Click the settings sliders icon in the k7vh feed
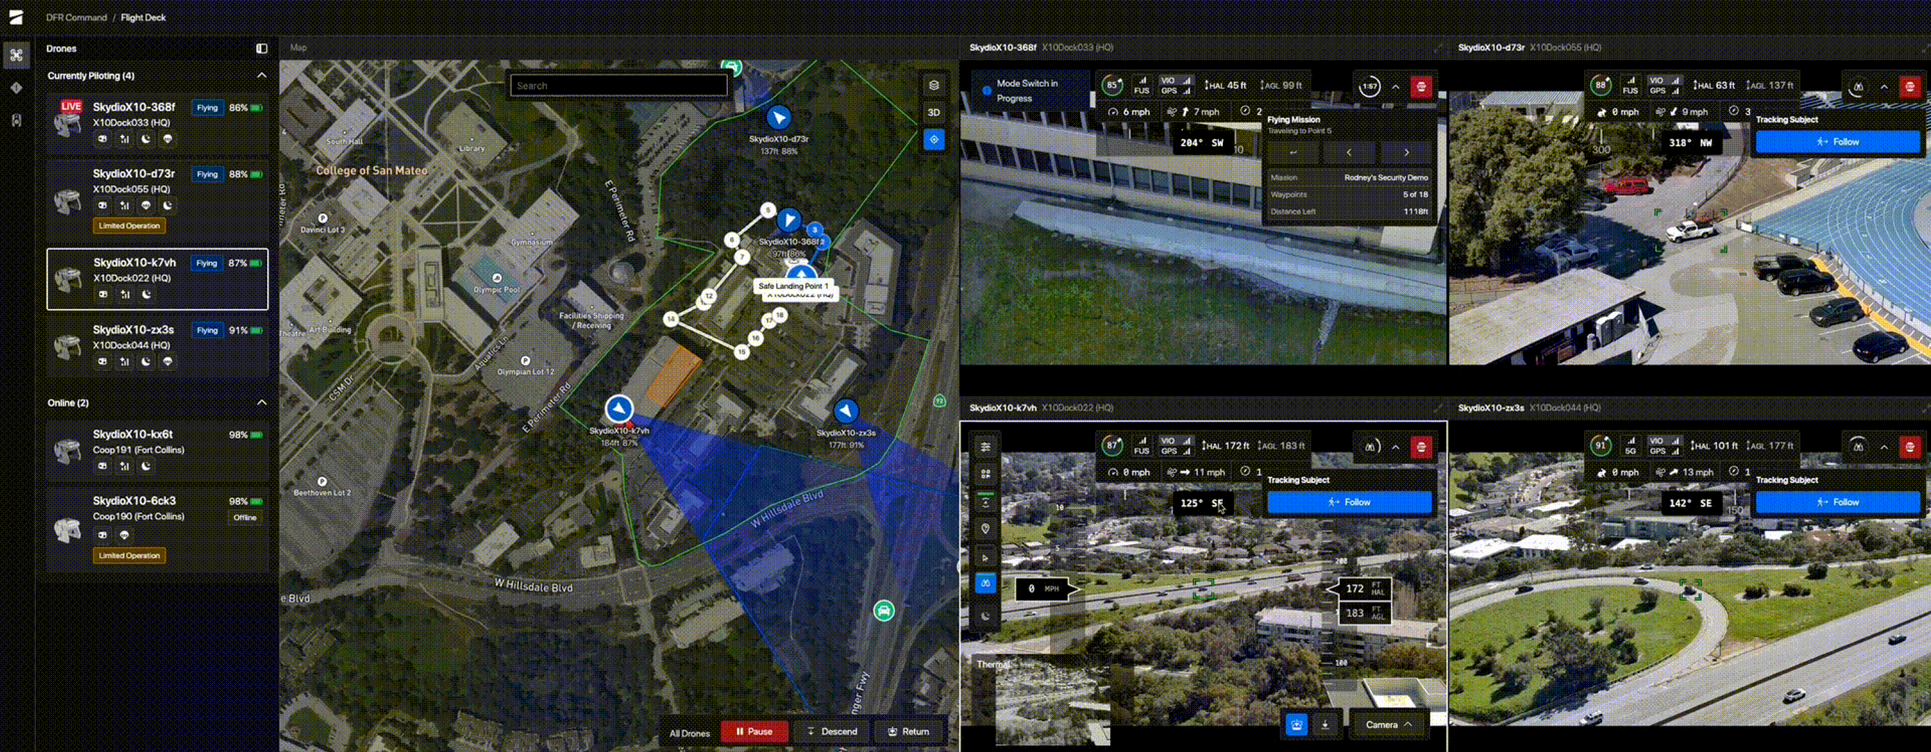 tap(985, 447)
